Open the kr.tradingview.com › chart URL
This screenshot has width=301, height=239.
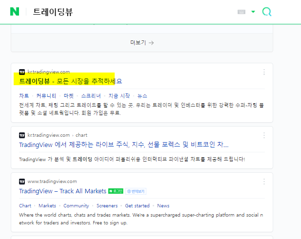coord(57,135)
